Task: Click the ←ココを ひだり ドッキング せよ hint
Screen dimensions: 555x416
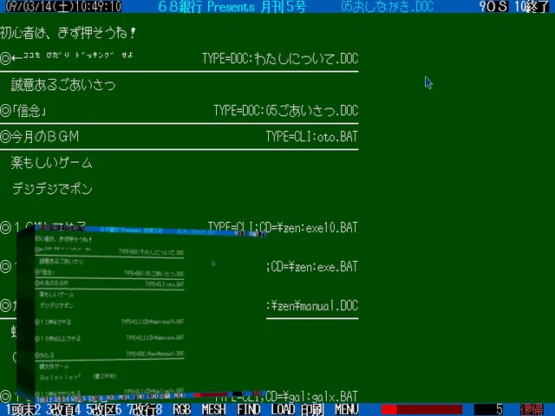Action: pyautogui.click(x=73, y=55)
